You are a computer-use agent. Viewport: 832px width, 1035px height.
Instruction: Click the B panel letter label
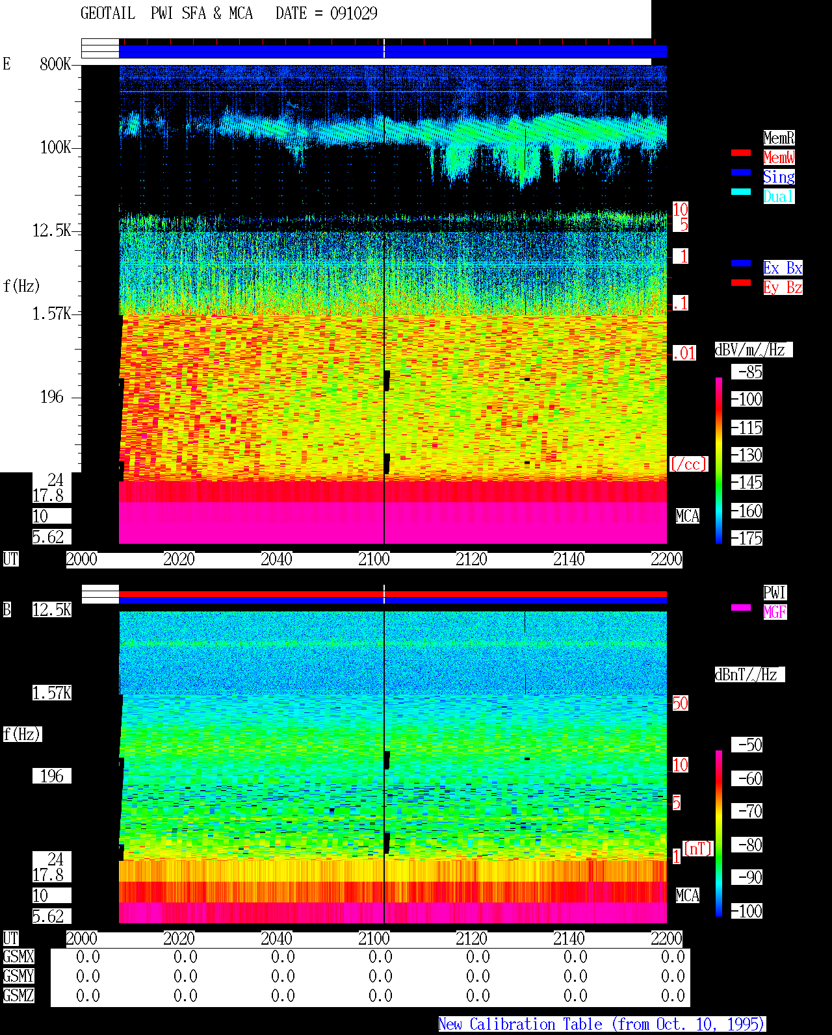click(x=6, y=609)
